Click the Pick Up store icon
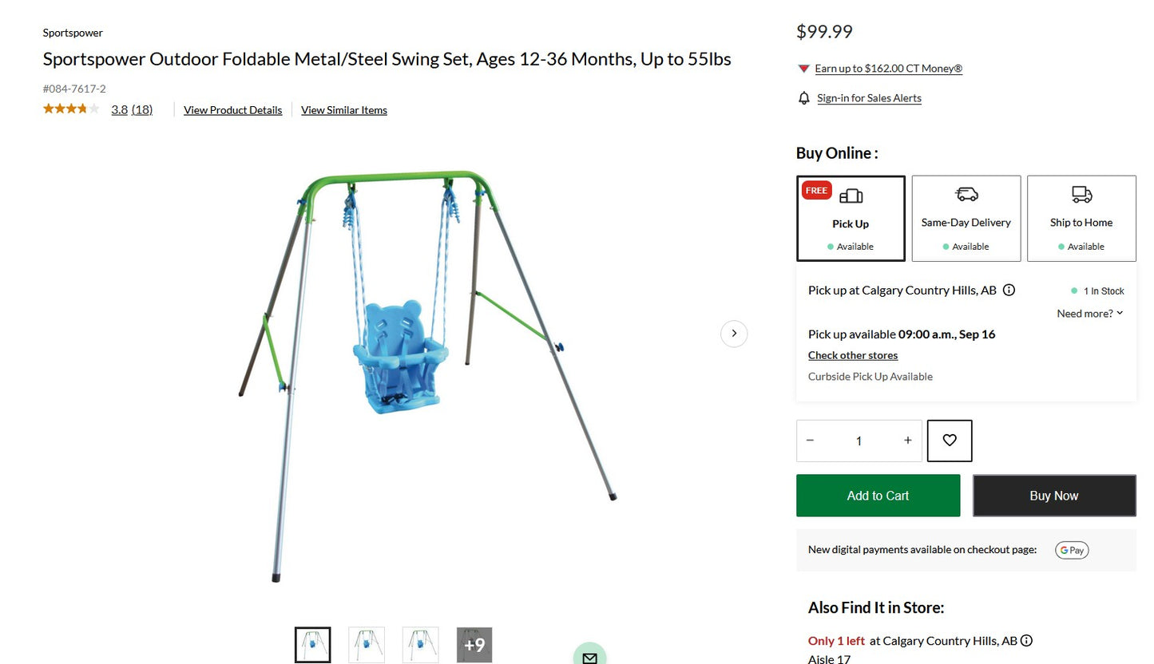The height and width of the screenshot is (664, 1154). [851, 196]
